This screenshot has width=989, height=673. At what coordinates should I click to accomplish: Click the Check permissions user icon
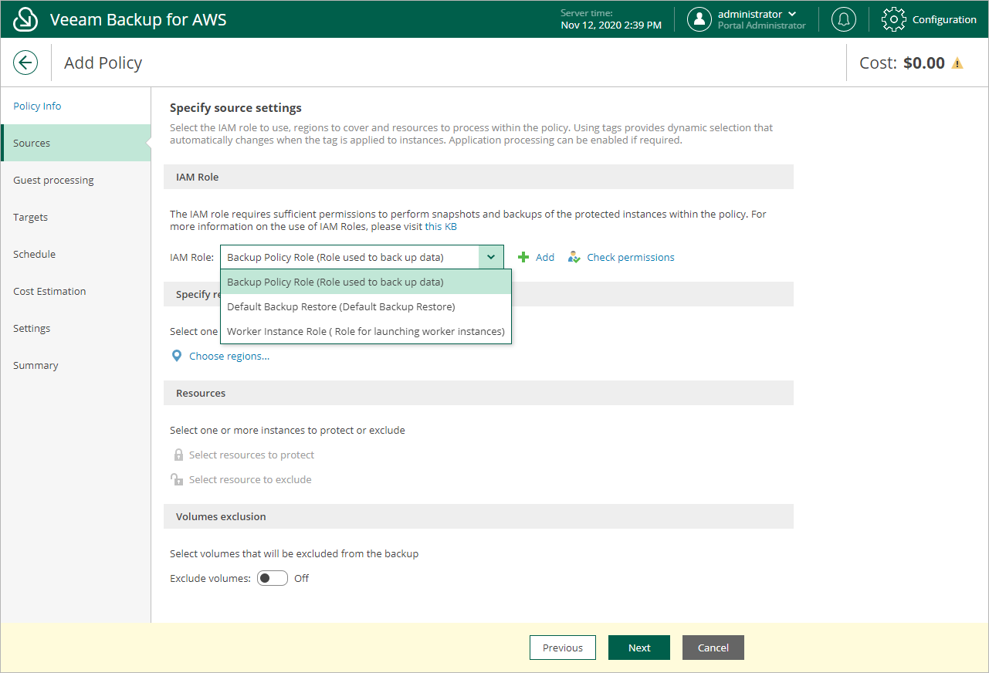pyautogui.click(x=574, y=257)
